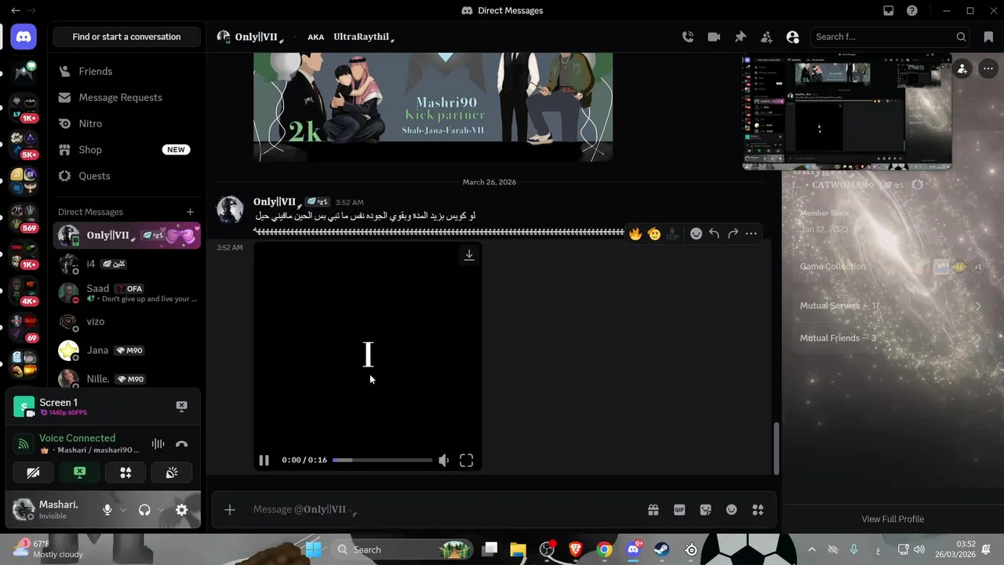Reply to the message

(x=715, y=234)
